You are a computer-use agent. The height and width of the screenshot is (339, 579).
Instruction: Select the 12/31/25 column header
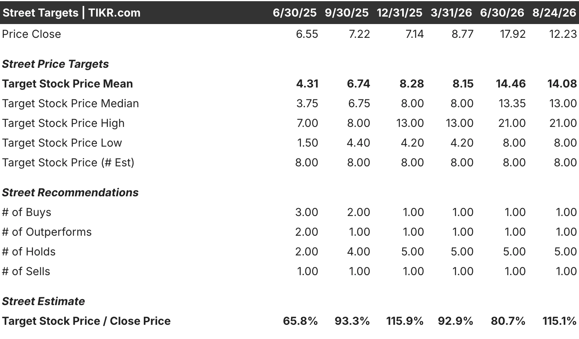pos(399,13)
